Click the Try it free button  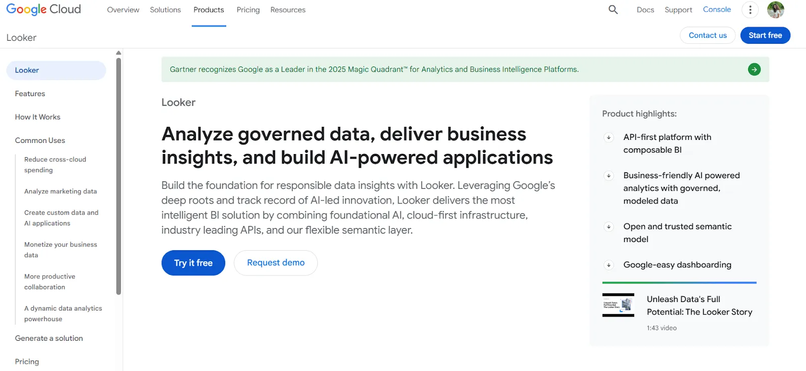coord(193,263)
